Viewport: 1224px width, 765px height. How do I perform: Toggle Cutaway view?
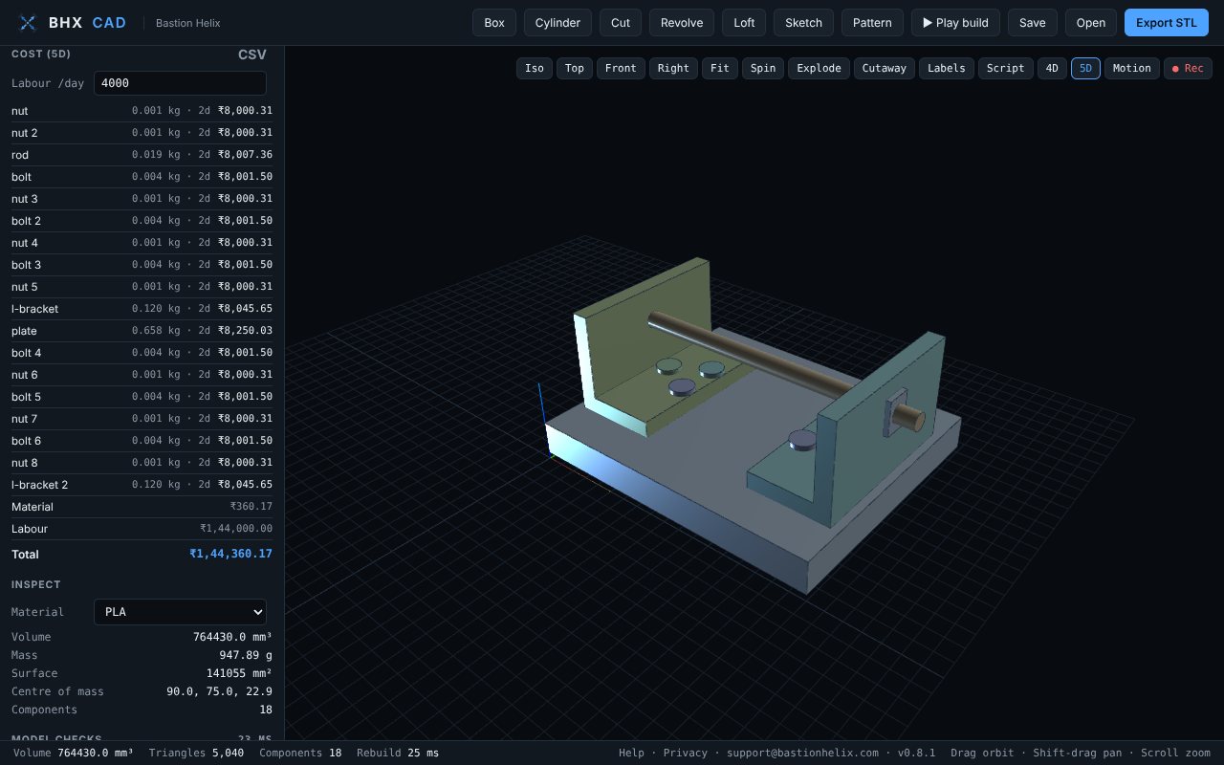[885, 68]
